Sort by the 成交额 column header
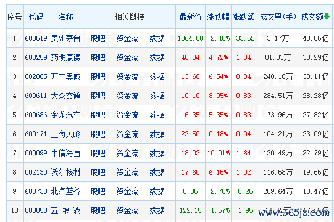 [x=312, y=17]
